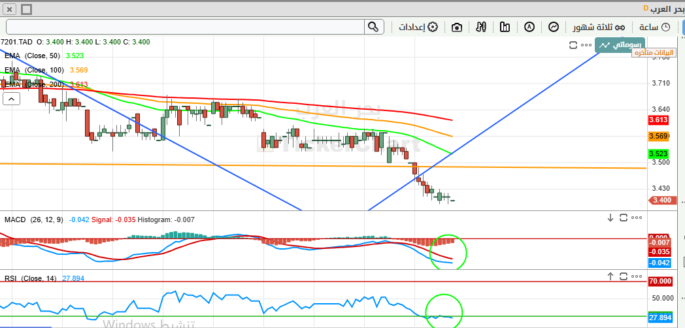Click the رسوماتي drawings button
Screen dimensions: 685x328
pos(620,45)
